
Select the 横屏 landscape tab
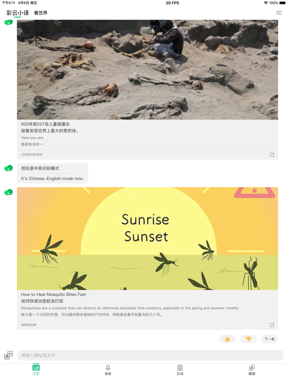click(x=252, y=370)
